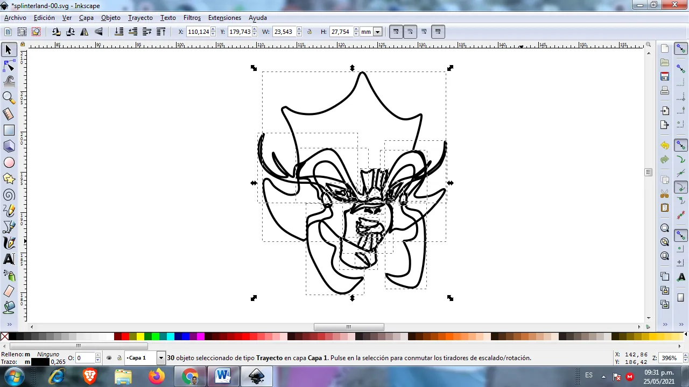Toggle move patterns with object
This screenshot has width=689, height=387.
(438, 32)
